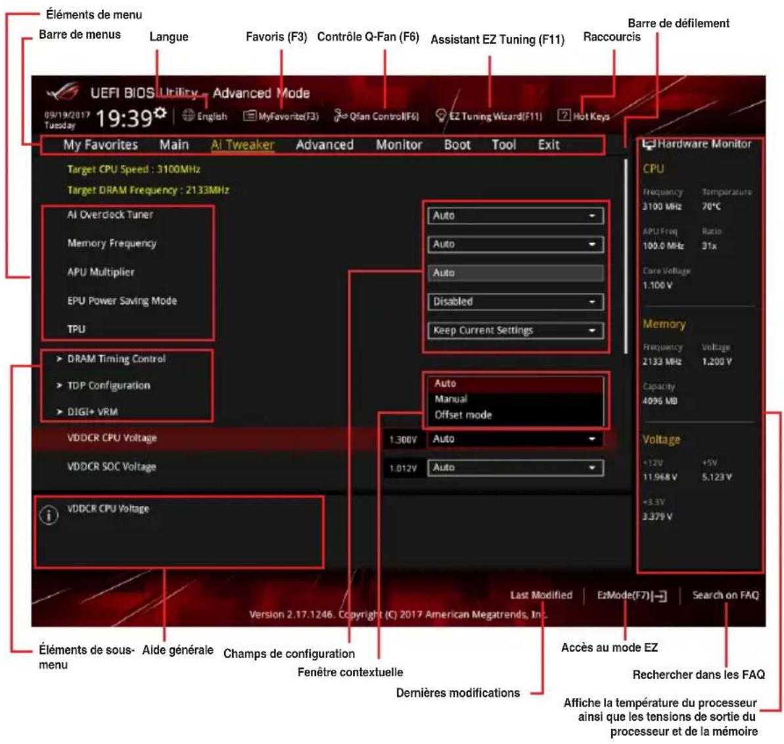Image resolution: width=784 pixels, height=744 pixels.
Task: Click the ROG logo
Action: click(x=62, y=93)
